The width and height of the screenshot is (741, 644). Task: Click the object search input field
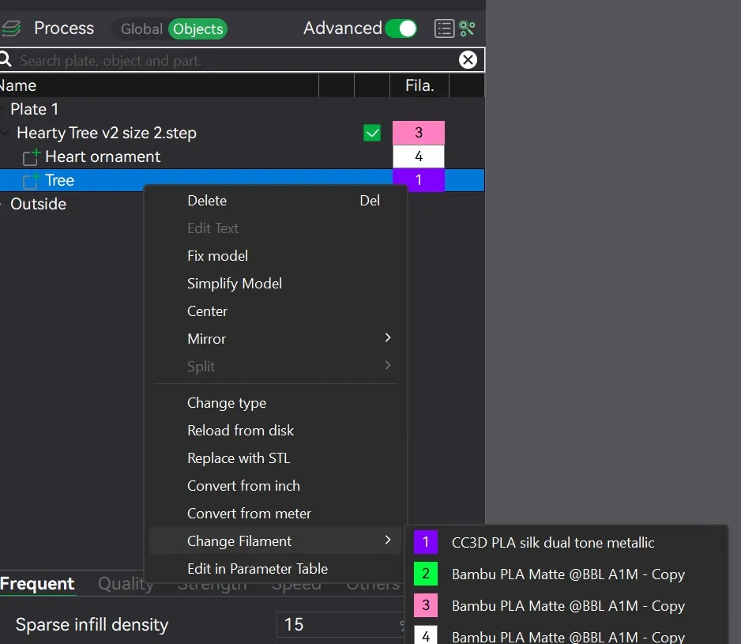pyautogui.click(x=236, y=60)
